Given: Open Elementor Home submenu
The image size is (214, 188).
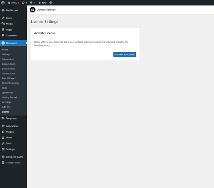Looking at the screenshot, I should pyautogui.click(x=5, y=50).
